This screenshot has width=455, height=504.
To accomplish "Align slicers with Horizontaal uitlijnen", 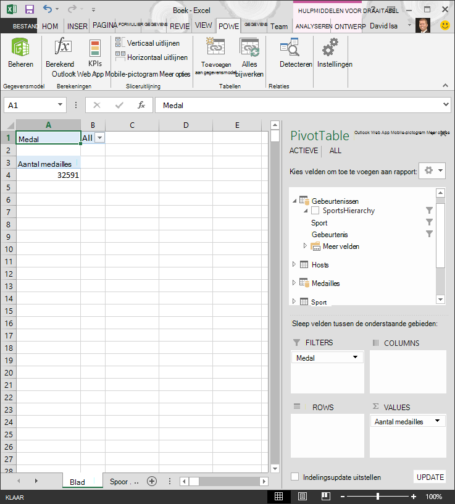I will pyautogui.click(x=151, y=57).
